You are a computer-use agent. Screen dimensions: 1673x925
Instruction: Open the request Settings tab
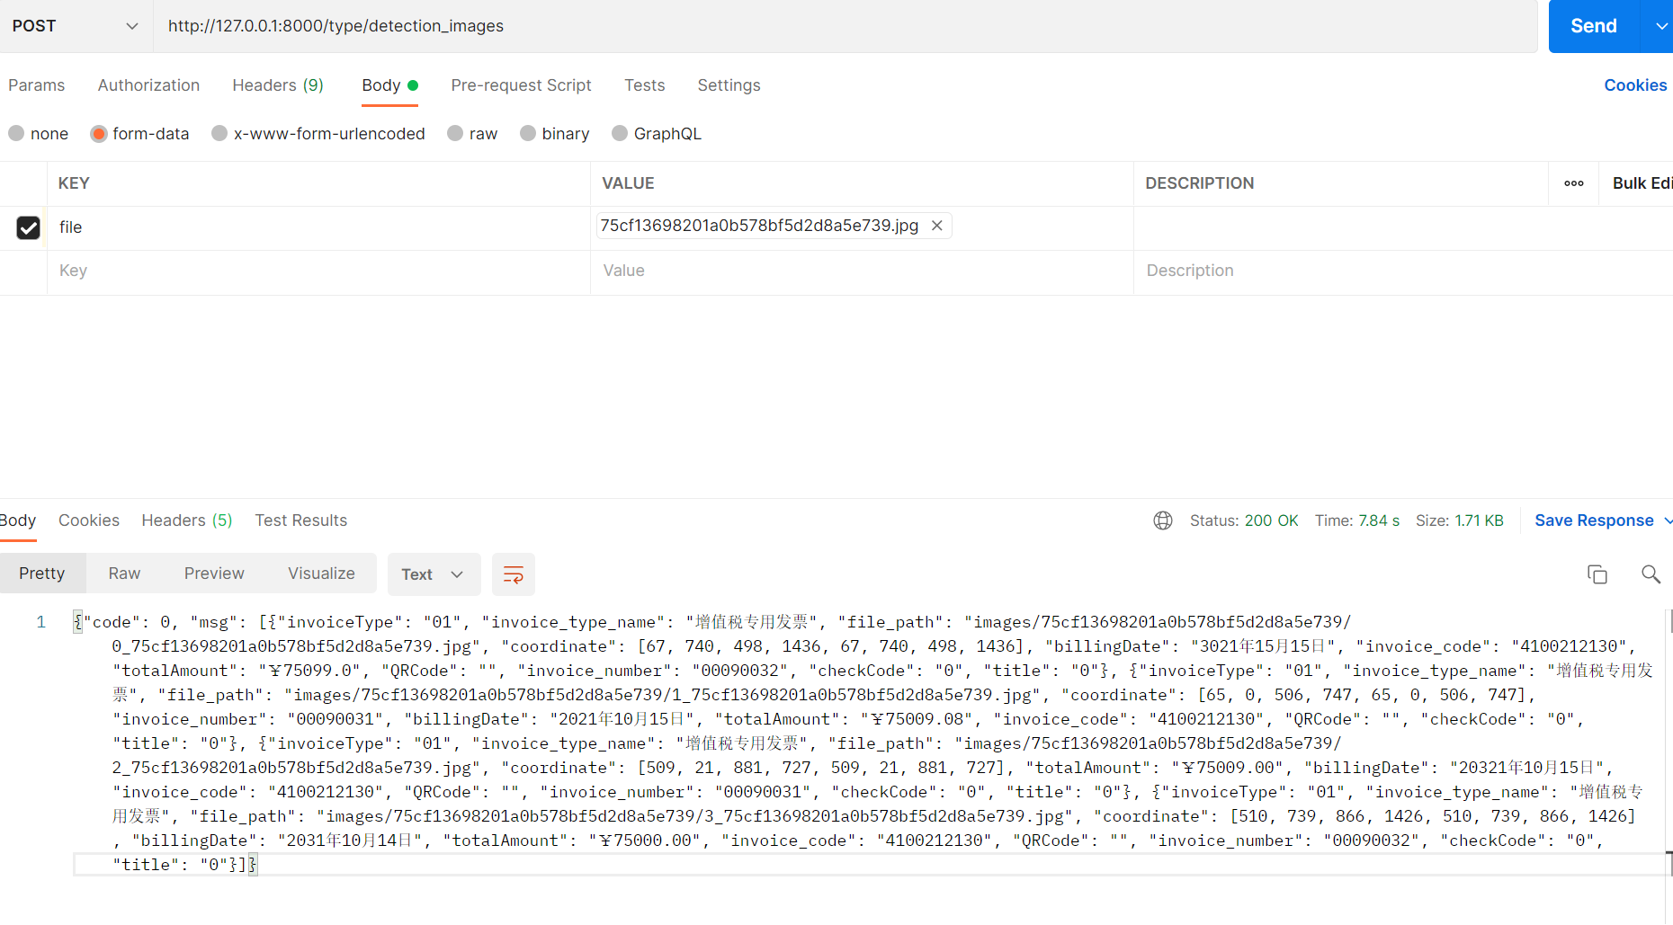click(729, 85)
